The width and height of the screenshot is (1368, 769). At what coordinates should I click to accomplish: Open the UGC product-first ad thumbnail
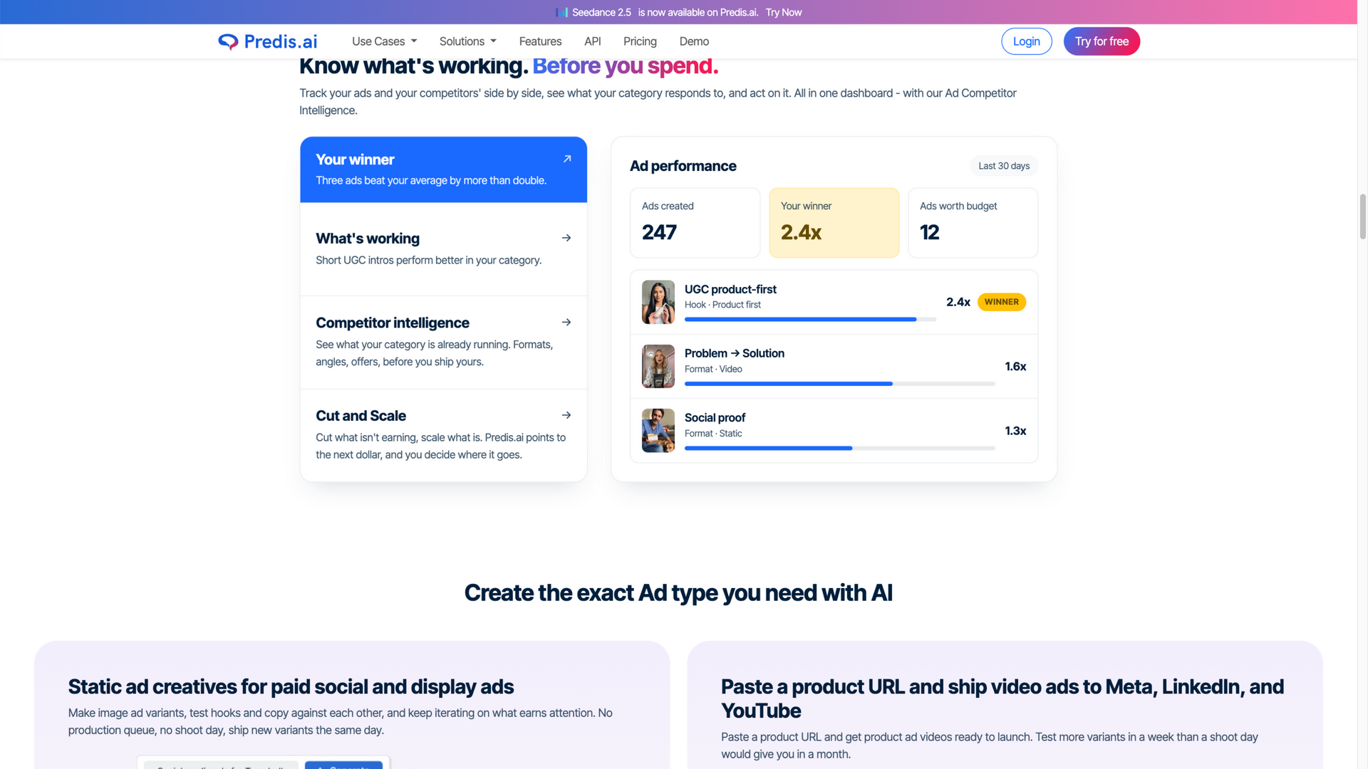click(x=658, y=302)
